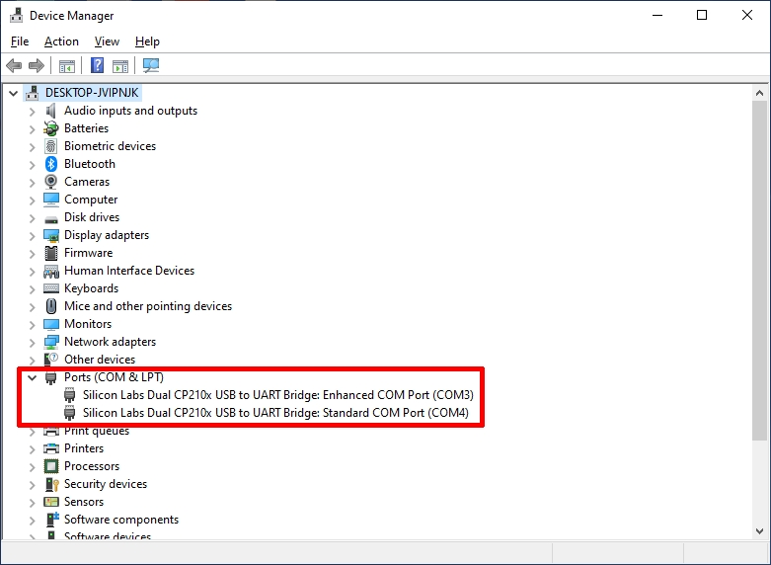Click the Human Interface Devices icon
Viewport: 771px width, 565px height.
coord(51,272)
